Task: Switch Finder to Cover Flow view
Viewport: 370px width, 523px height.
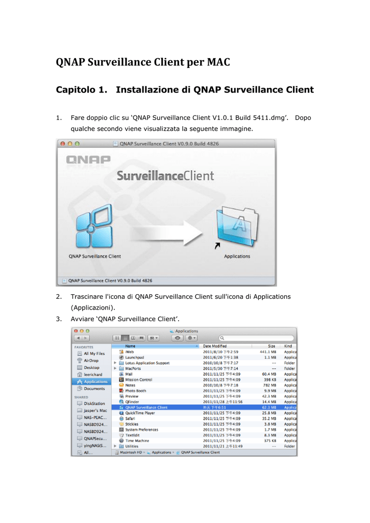Action: click(x=141, y=338)
